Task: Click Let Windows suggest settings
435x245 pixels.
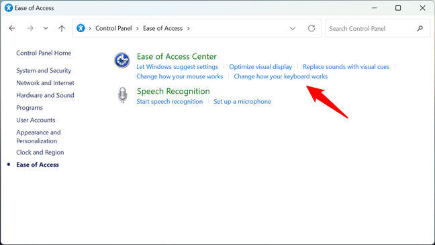Action: click(x=177, y=67)
